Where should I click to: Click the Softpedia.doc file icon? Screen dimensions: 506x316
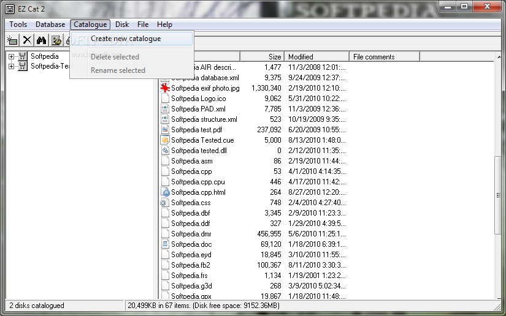tap(165, 244)
